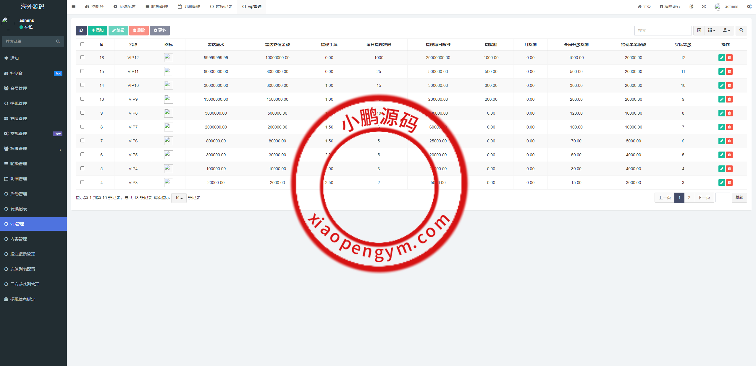Click the VIP9 row icon thumbnail

coord(168,99)
